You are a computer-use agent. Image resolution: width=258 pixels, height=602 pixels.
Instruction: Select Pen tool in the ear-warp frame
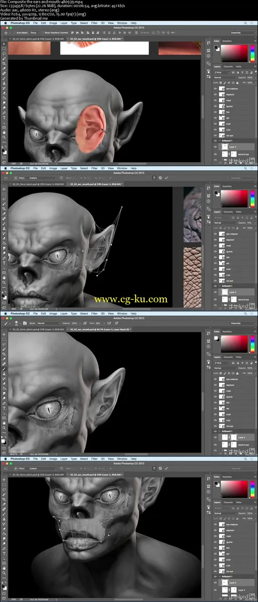coord(4,258)
